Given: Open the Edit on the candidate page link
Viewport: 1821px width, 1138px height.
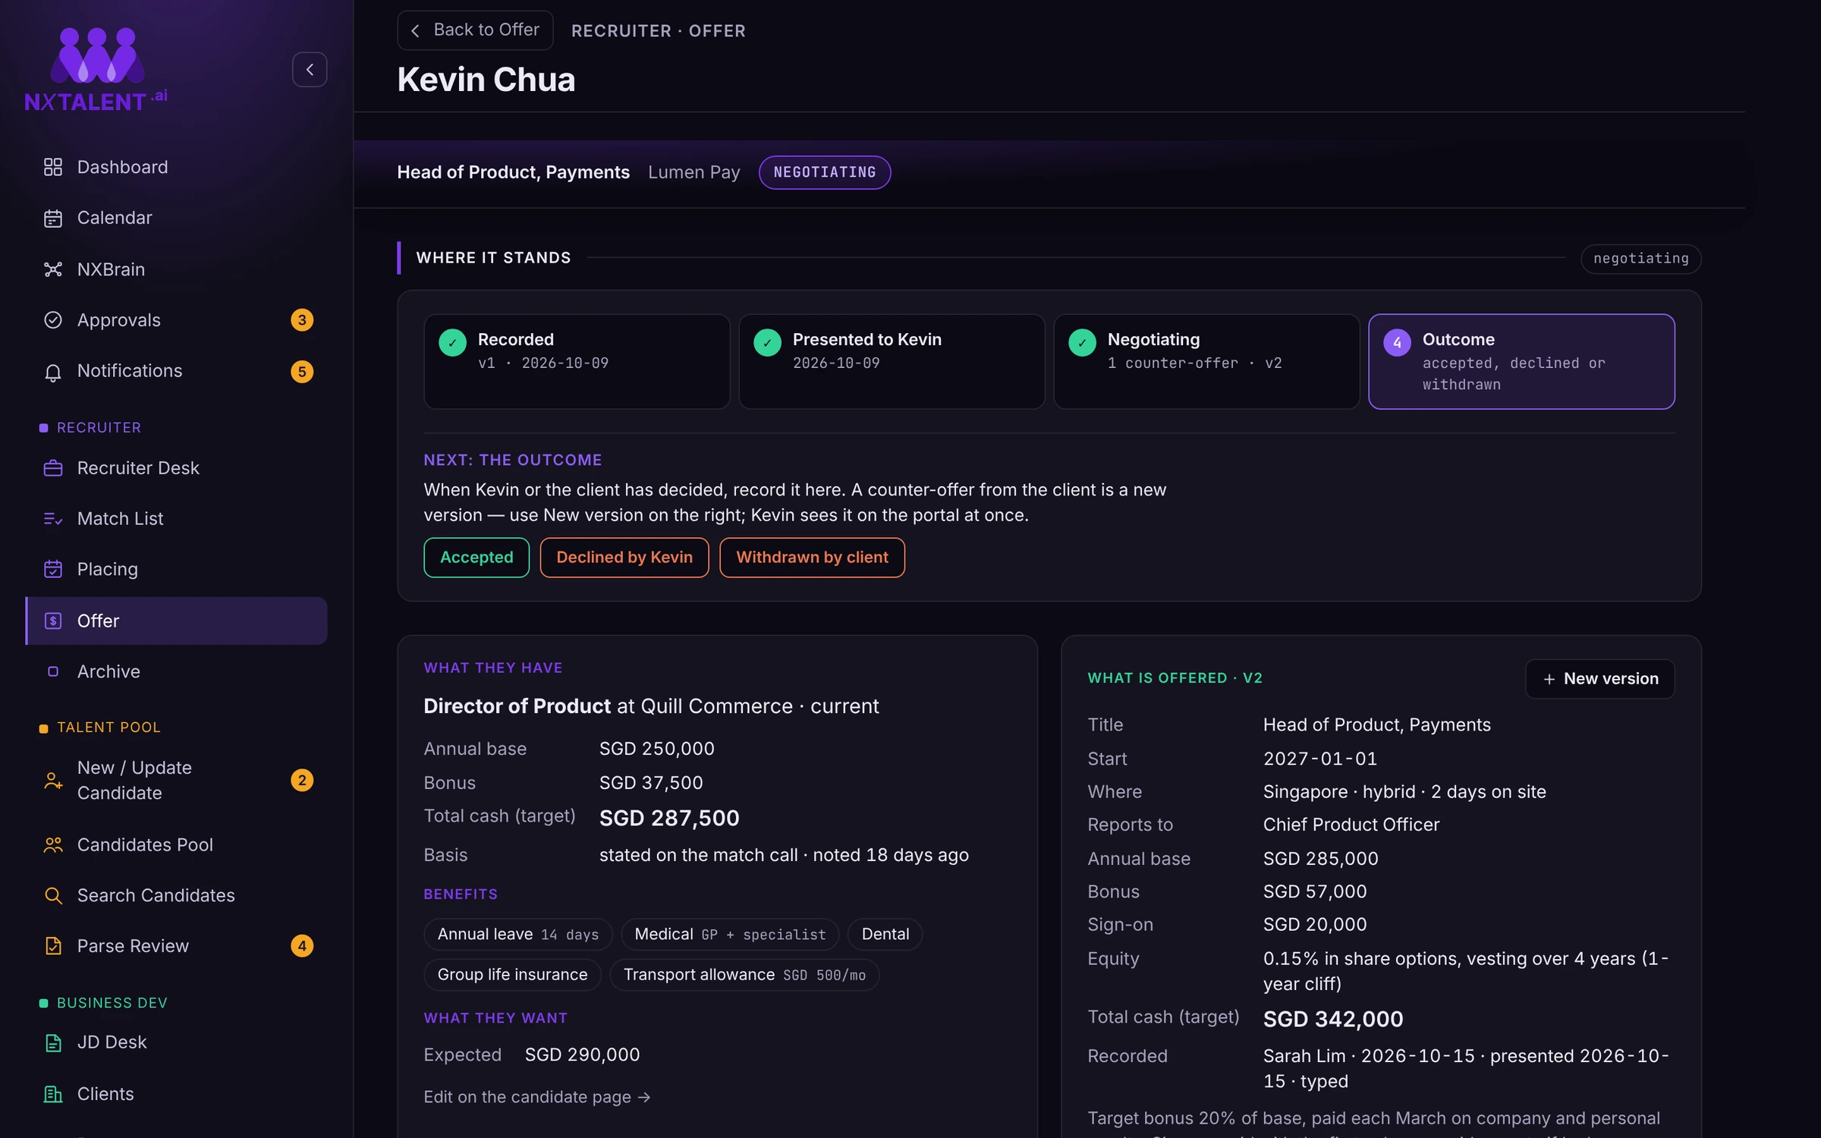Looking at the screenshot, I should coord(537,1097).
